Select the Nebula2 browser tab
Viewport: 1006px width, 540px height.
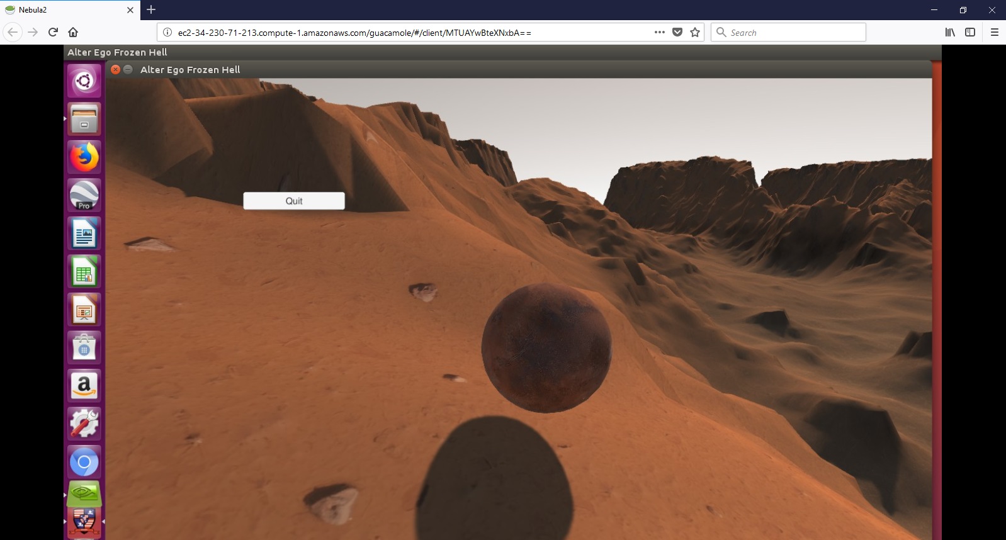click(70, 10)
